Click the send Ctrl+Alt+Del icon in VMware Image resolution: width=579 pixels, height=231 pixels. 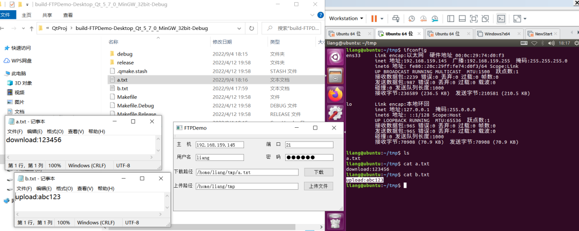396,18
